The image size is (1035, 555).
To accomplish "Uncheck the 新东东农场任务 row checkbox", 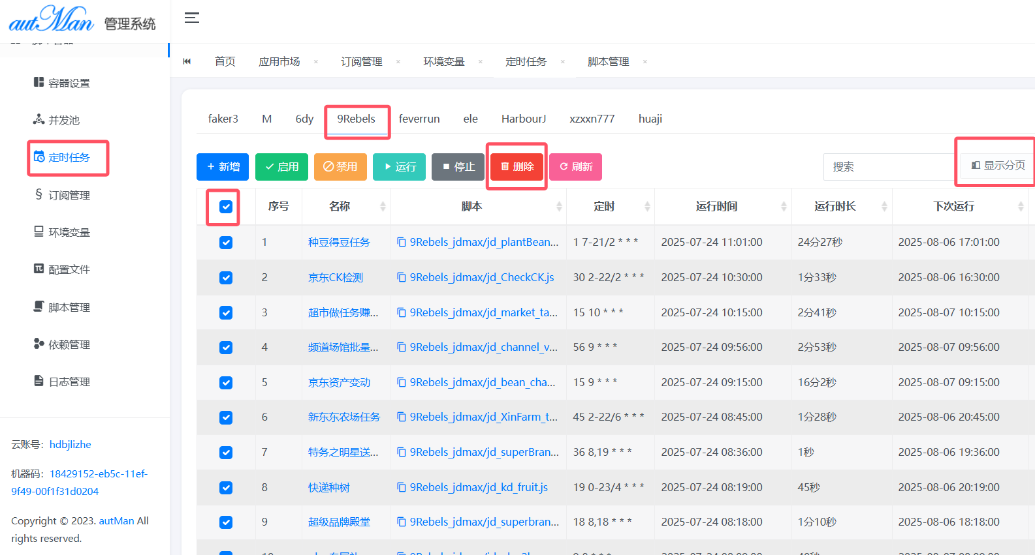I will click(226, 417).
